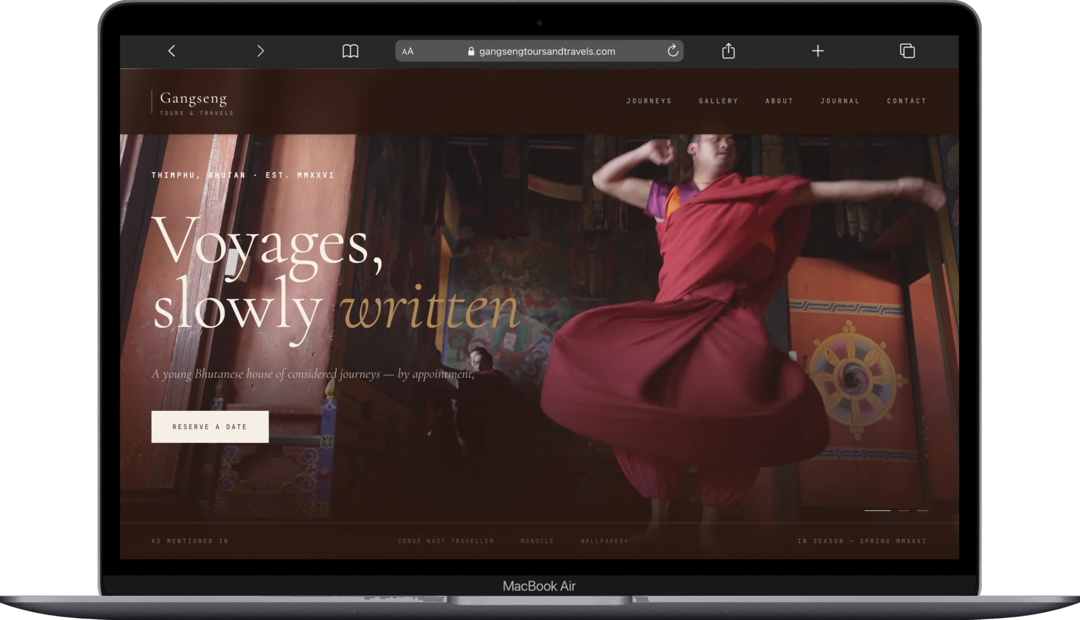Select the gangsengtoursandtravels.com address field
The image size is (1080, 620).
point(539,51)
